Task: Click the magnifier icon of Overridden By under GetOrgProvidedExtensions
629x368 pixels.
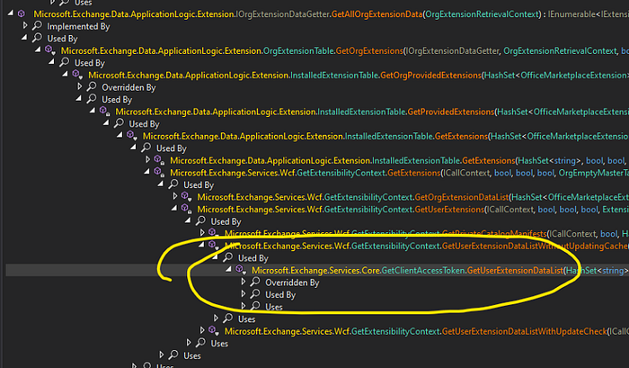Action: coord(92,87)
